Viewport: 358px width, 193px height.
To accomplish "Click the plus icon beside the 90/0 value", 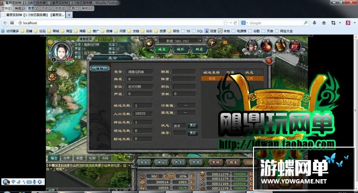I will 165,176.
